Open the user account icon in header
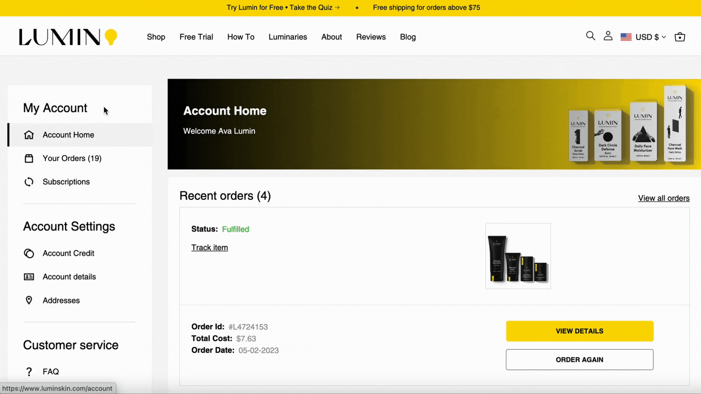This screenshot has width=701, height=394. coord(608,36)
